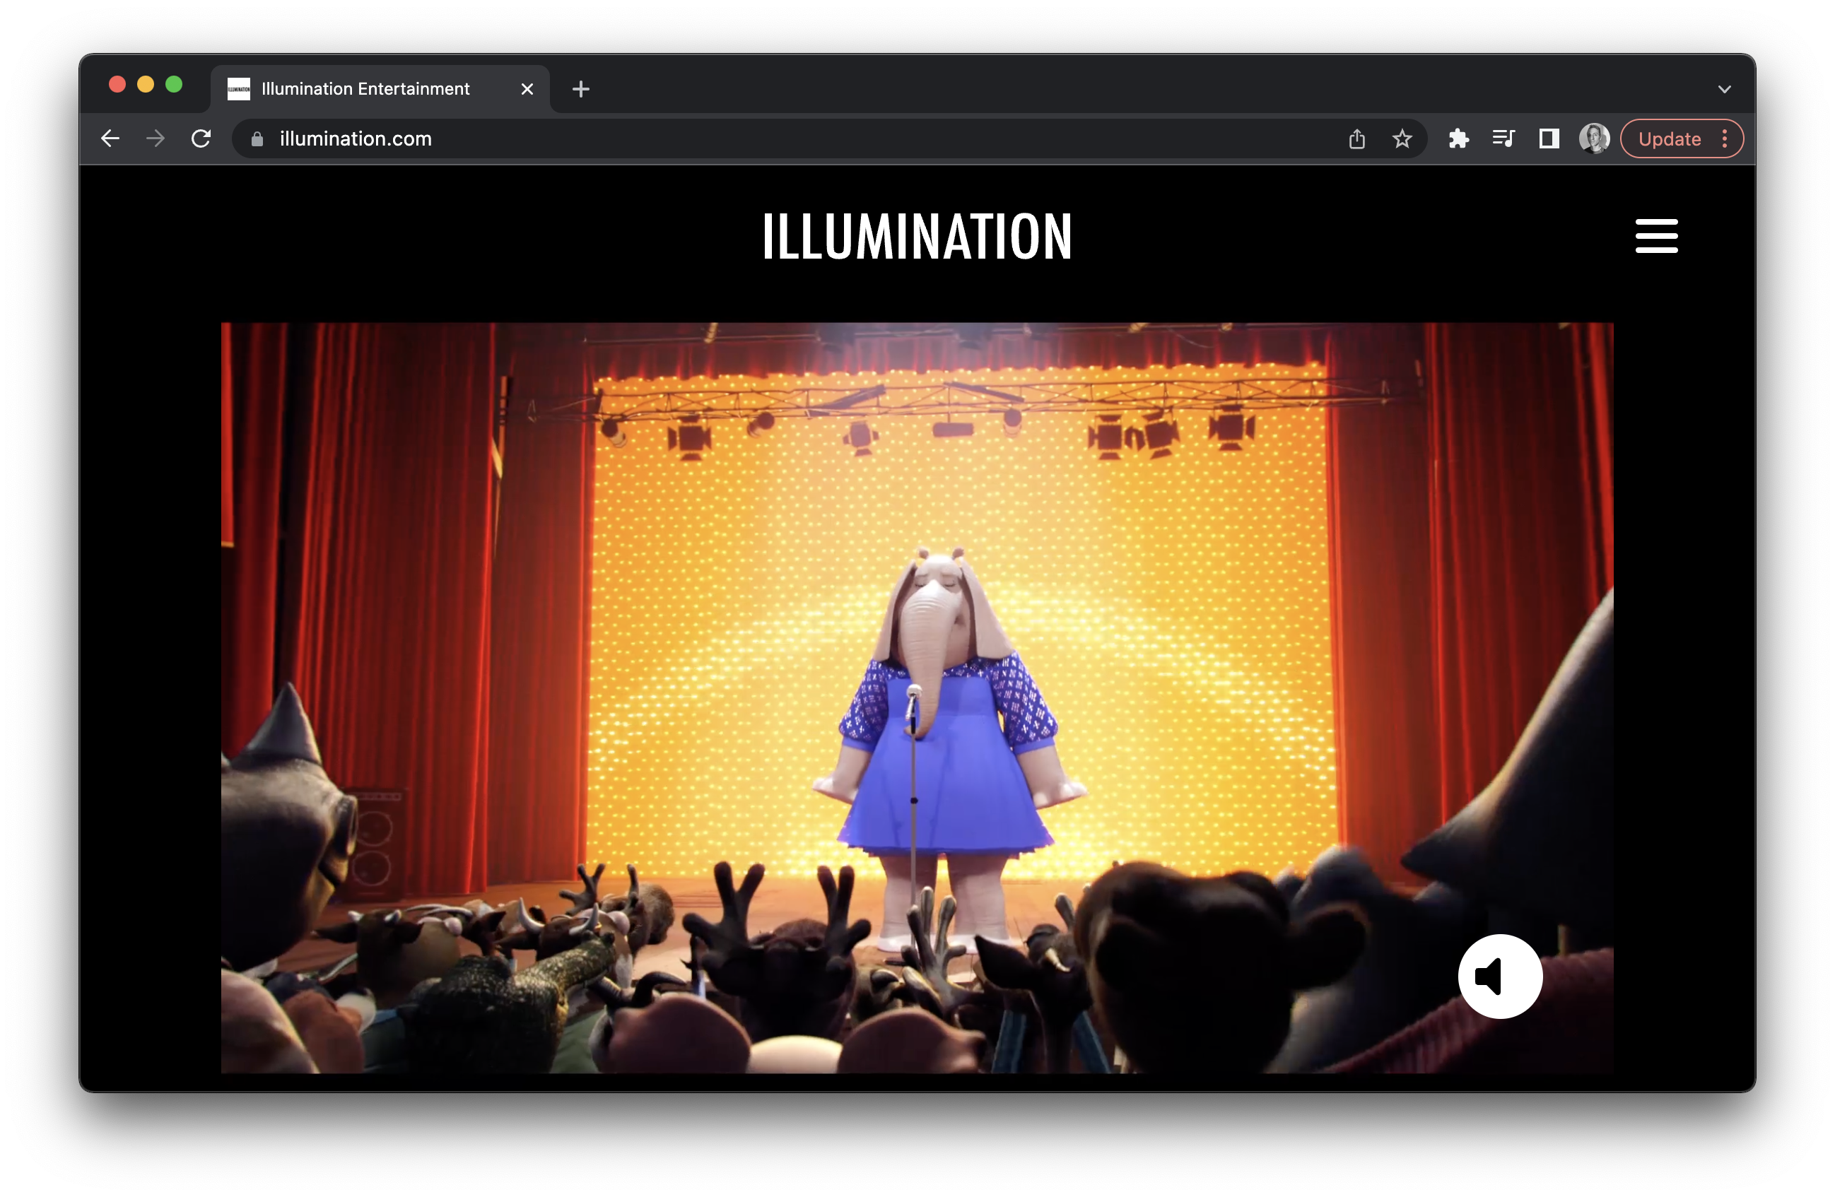Open the Extensions puzzle-piece menu
Viewport: 1835px width, 1197px height.
click(1458, 138)
